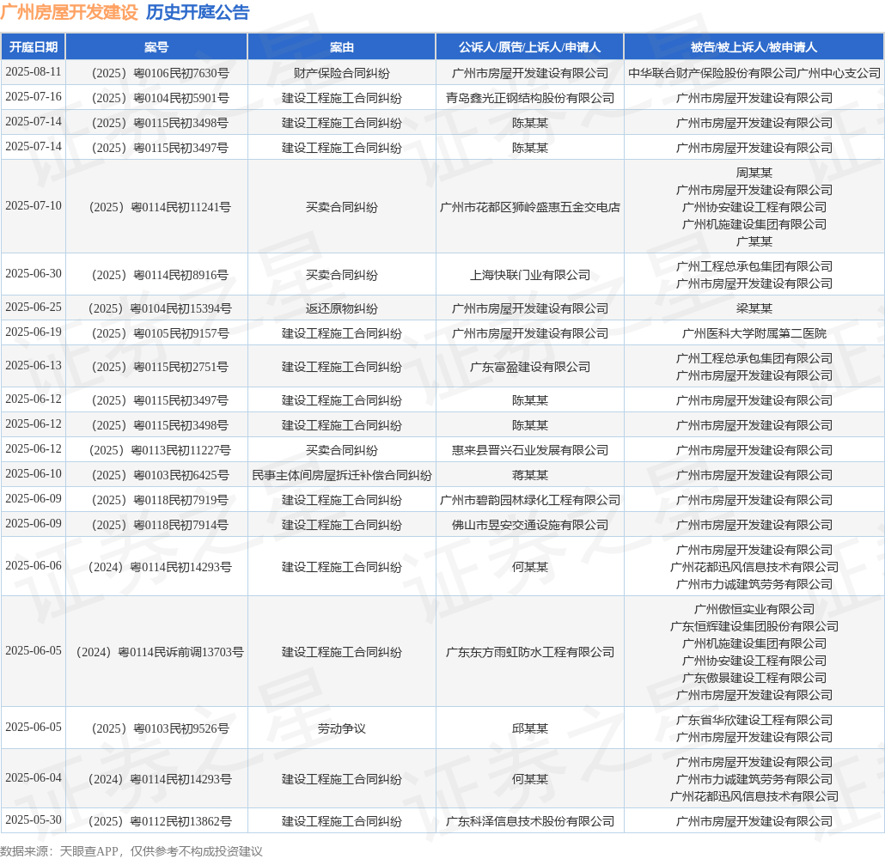Click the date 2025-06-13

[x=34, y=365]
